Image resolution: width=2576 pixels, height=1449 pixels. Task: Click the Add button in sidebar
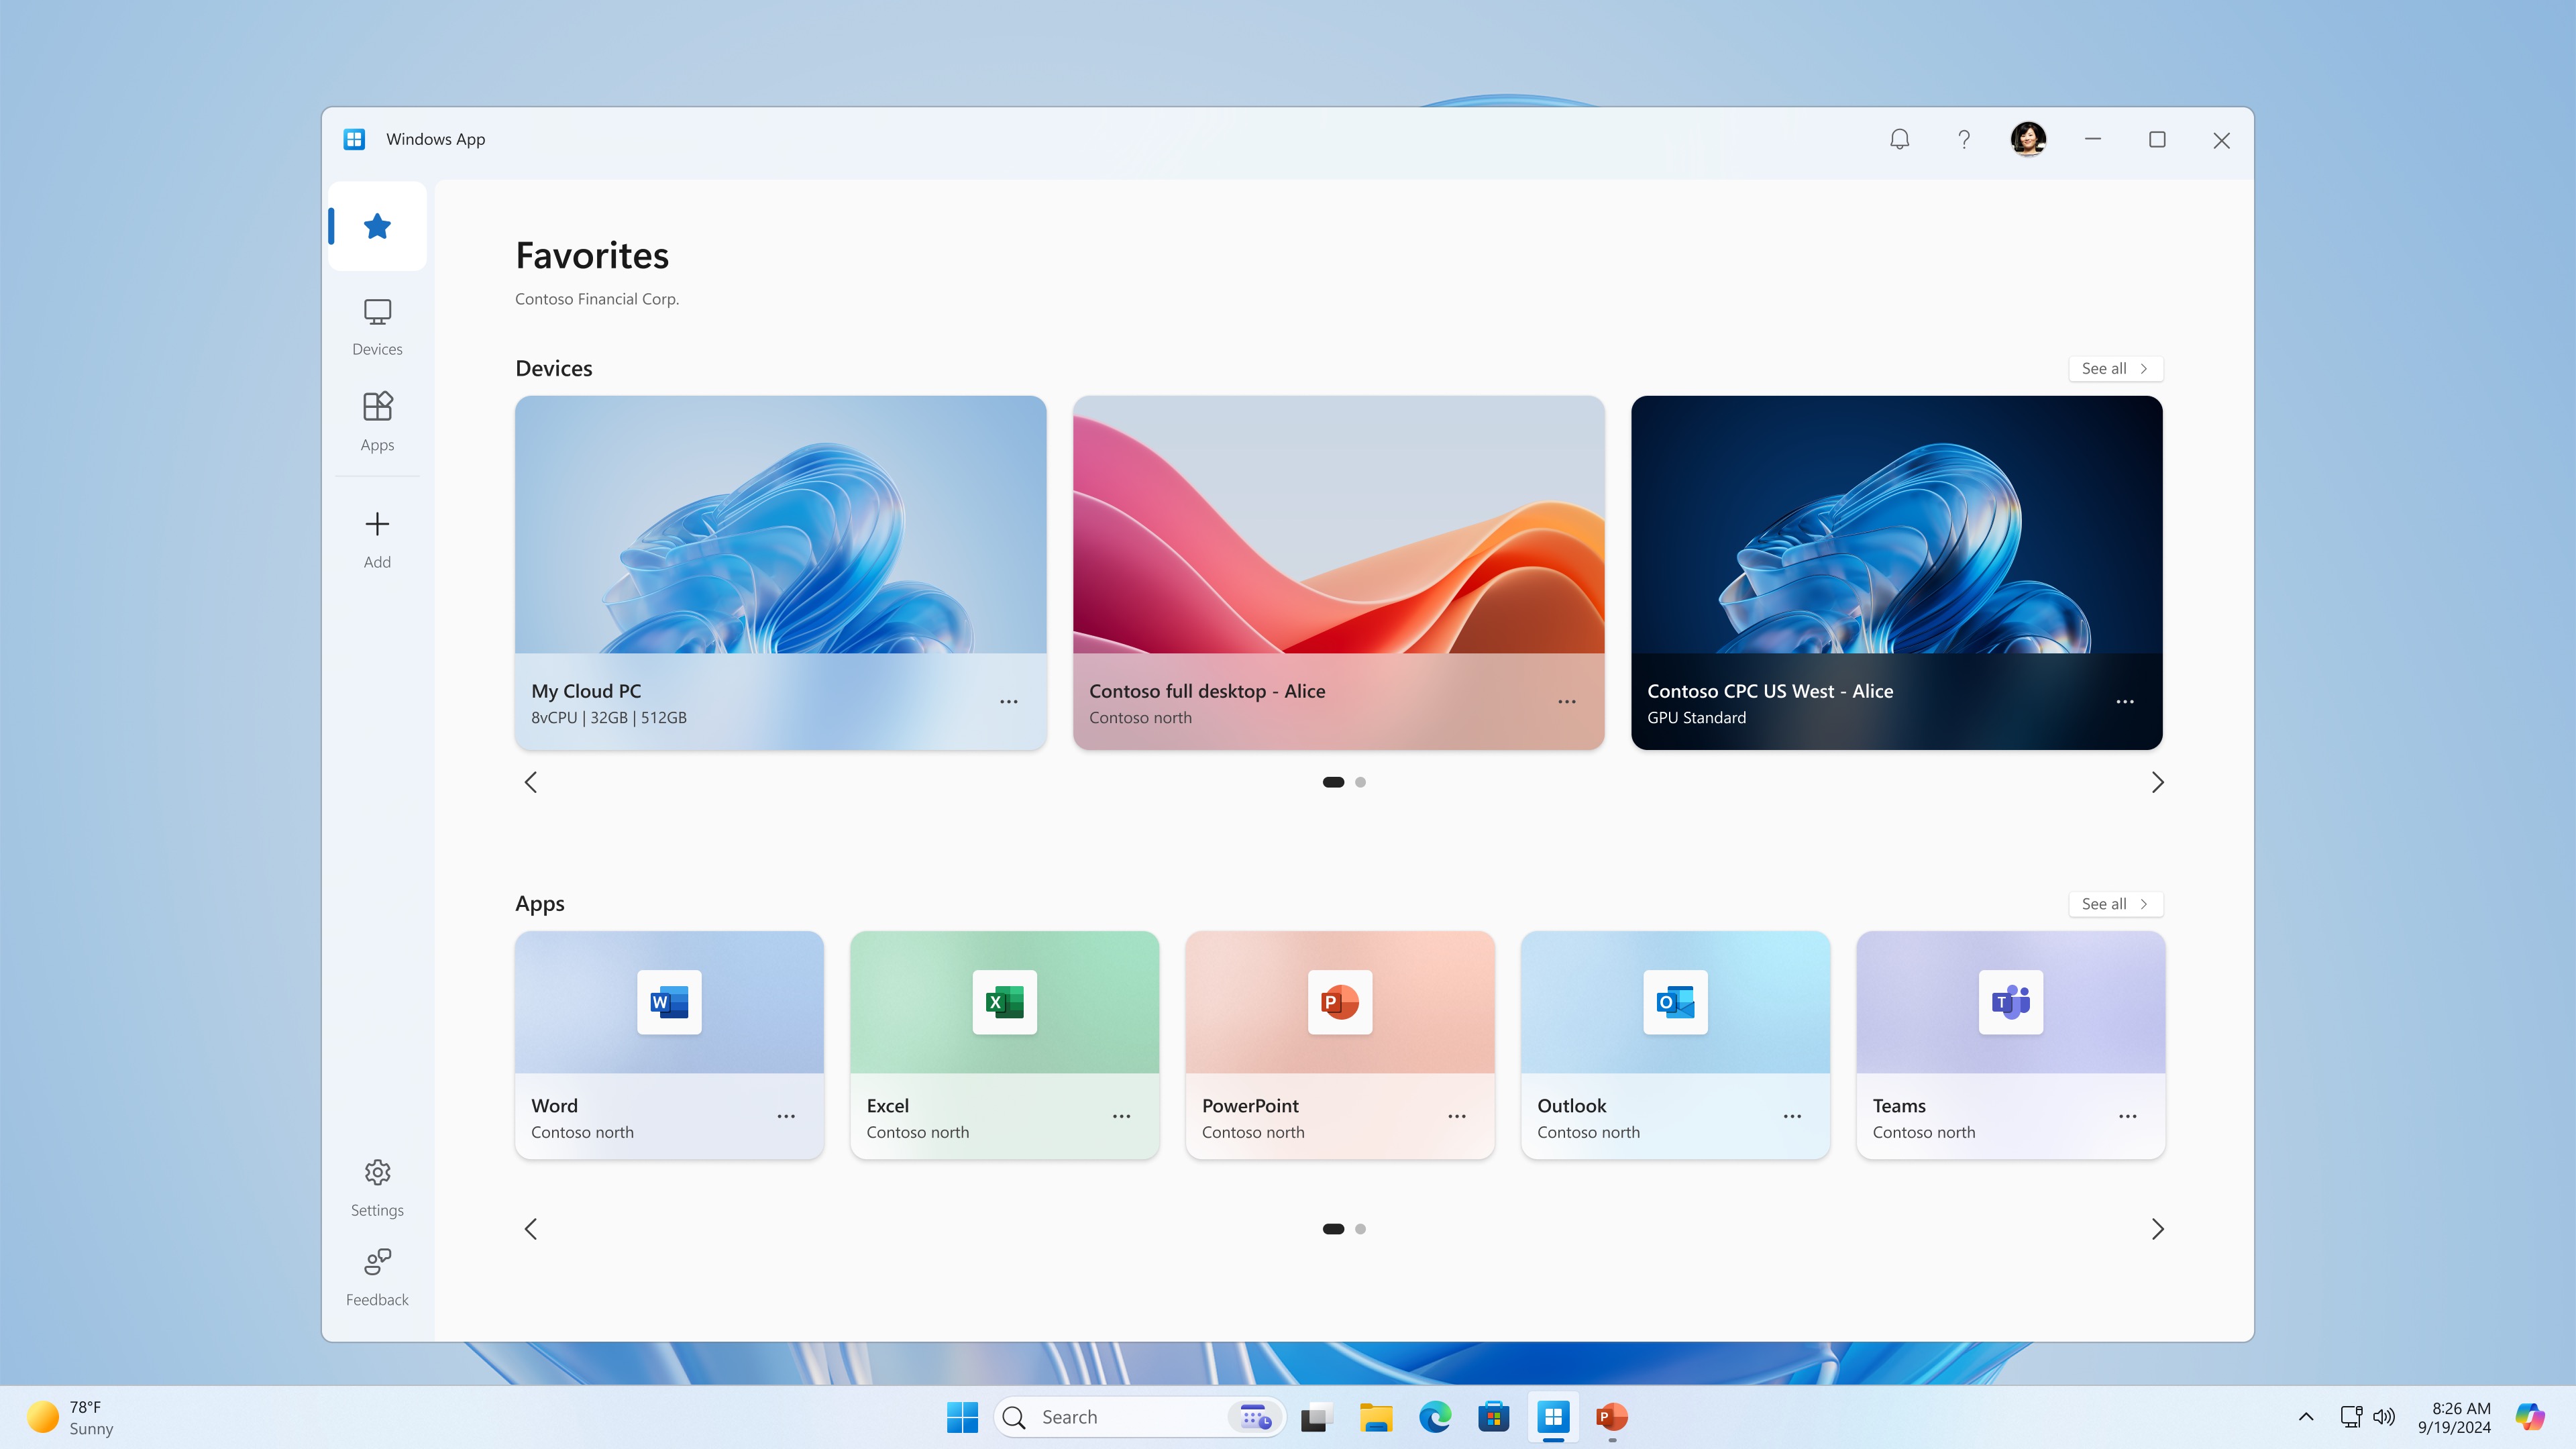377,538
